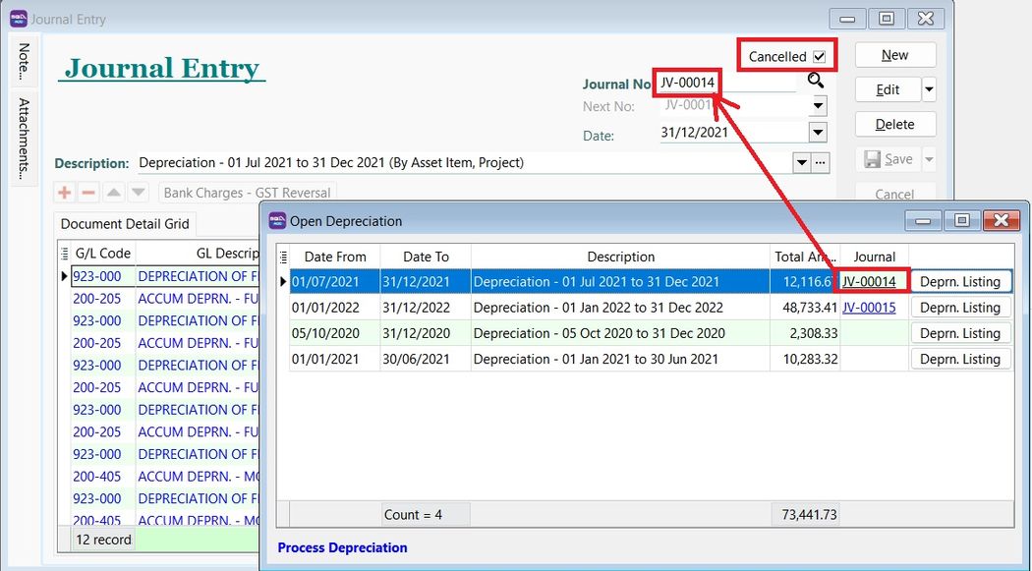This screenshot has height=571, width=1032.
Task: Click the move row down arrow icon
Action: 139,193
